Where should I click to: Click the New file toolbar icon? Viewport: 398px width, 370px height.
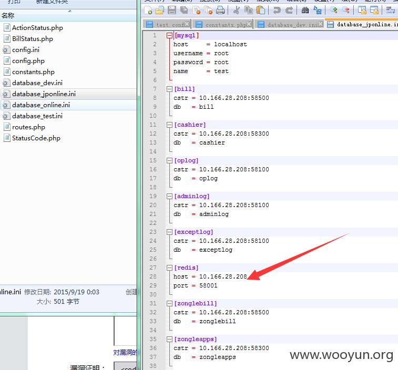[148, 10]
